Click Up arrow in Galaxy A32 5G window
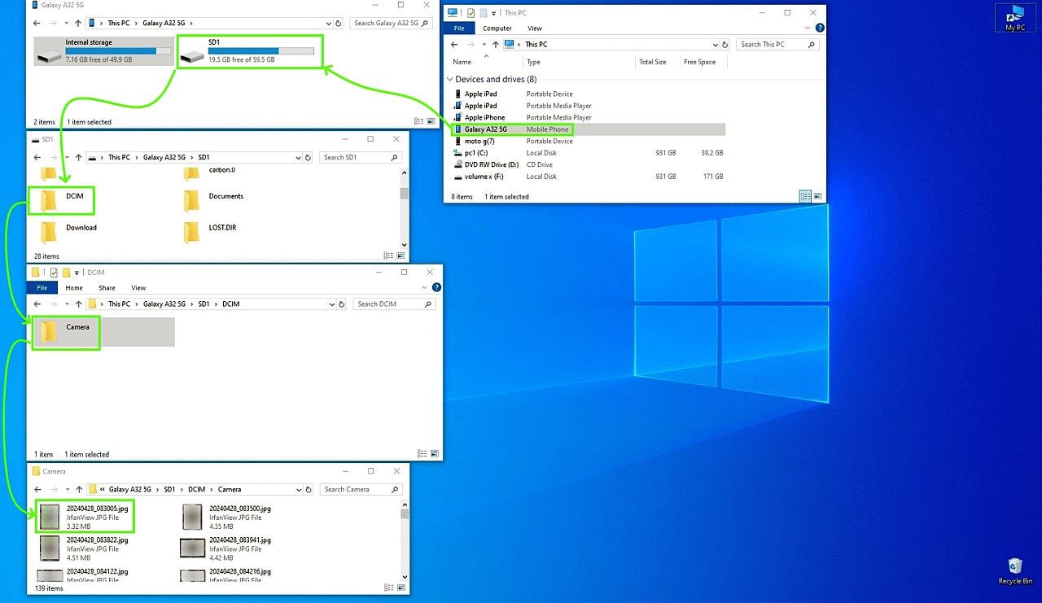This screenshot has width=1042, height=603. (x=77, y=23)
